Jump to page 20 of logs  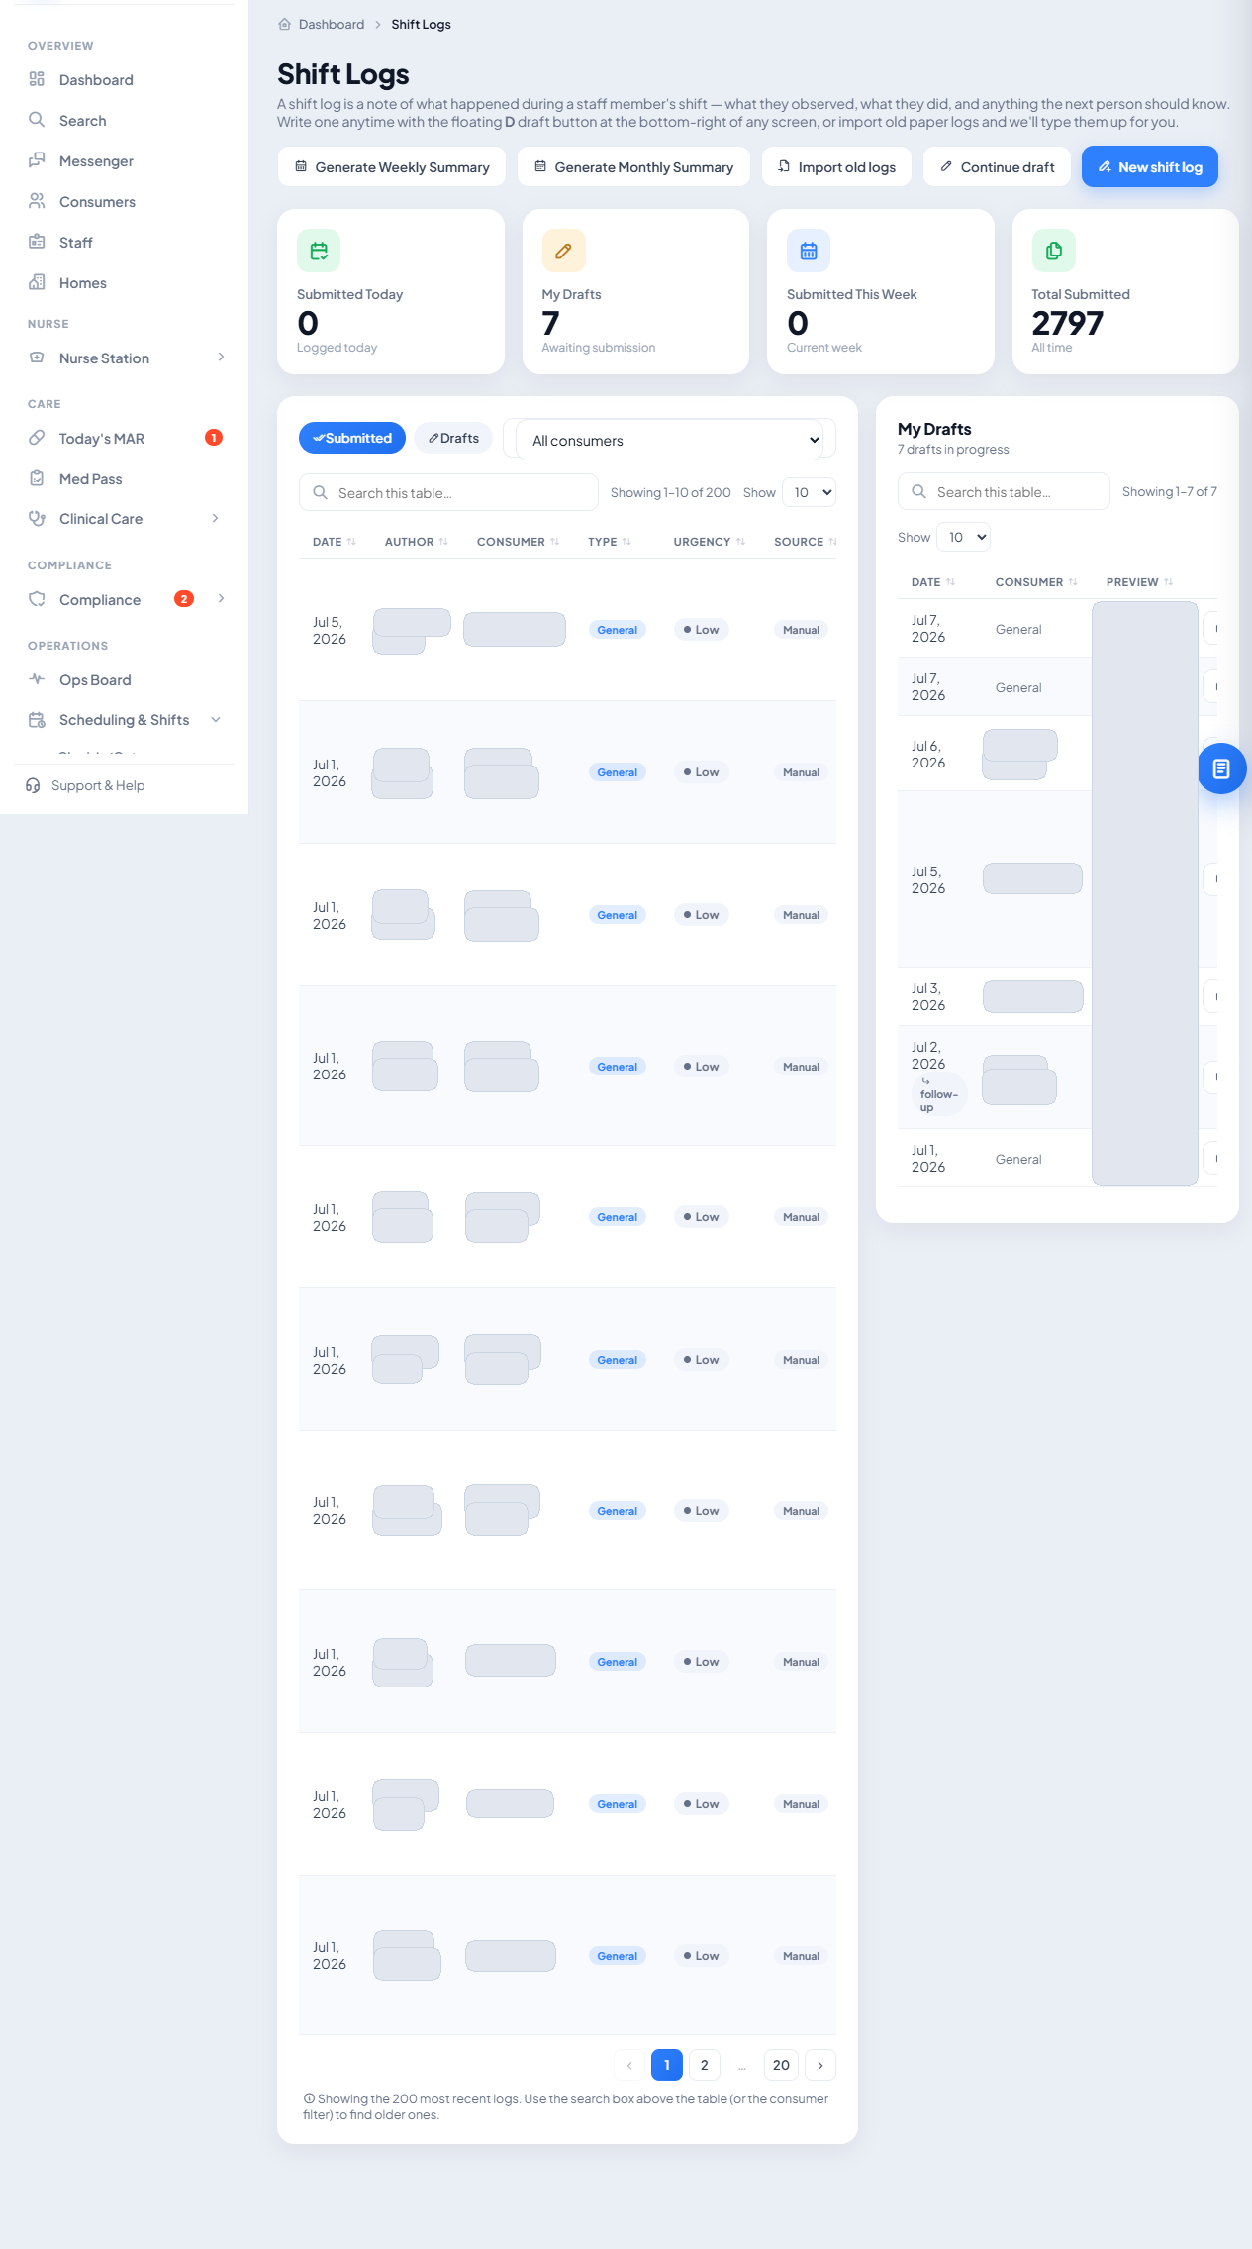781,2065
